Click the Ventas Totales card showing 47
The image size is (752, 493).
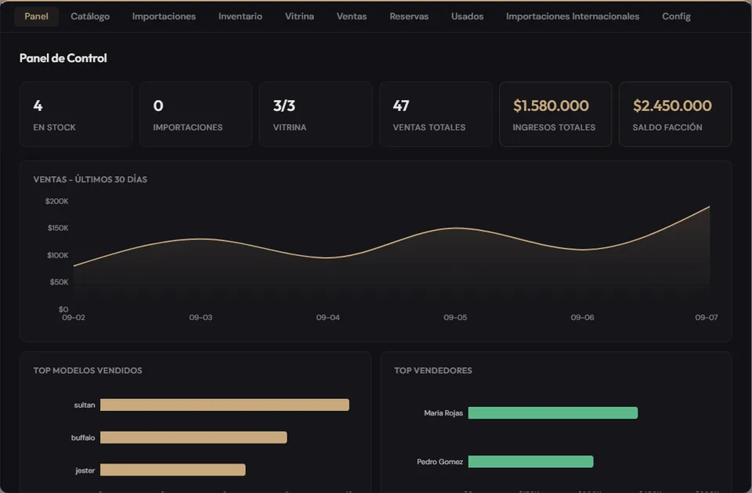[x=436, y=114]
